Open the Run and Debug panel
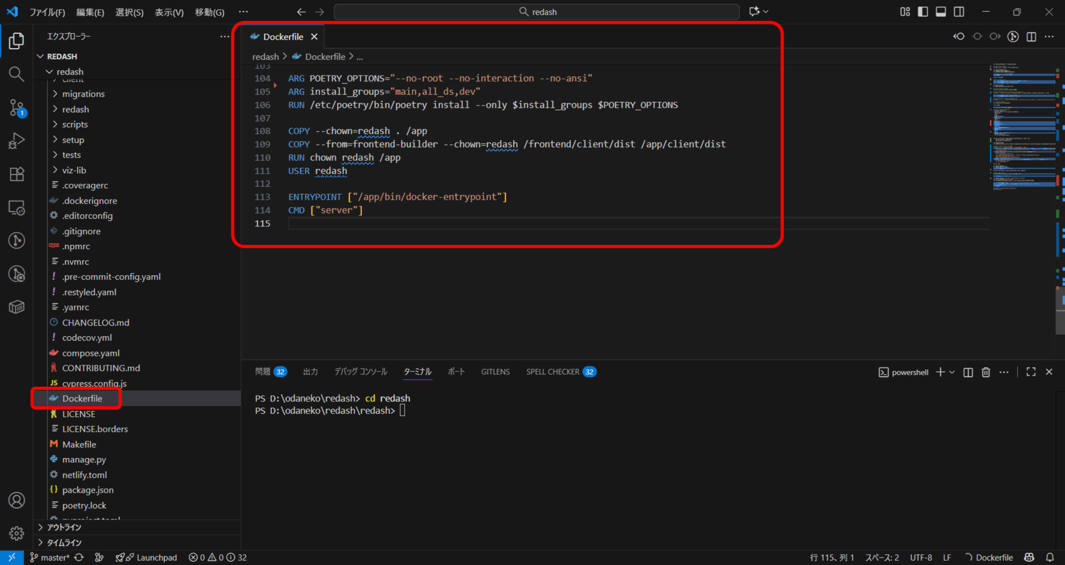 pos(16,141)
